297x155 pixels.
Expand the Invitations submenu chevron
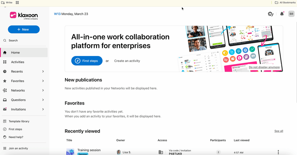(x=43, y=109)
